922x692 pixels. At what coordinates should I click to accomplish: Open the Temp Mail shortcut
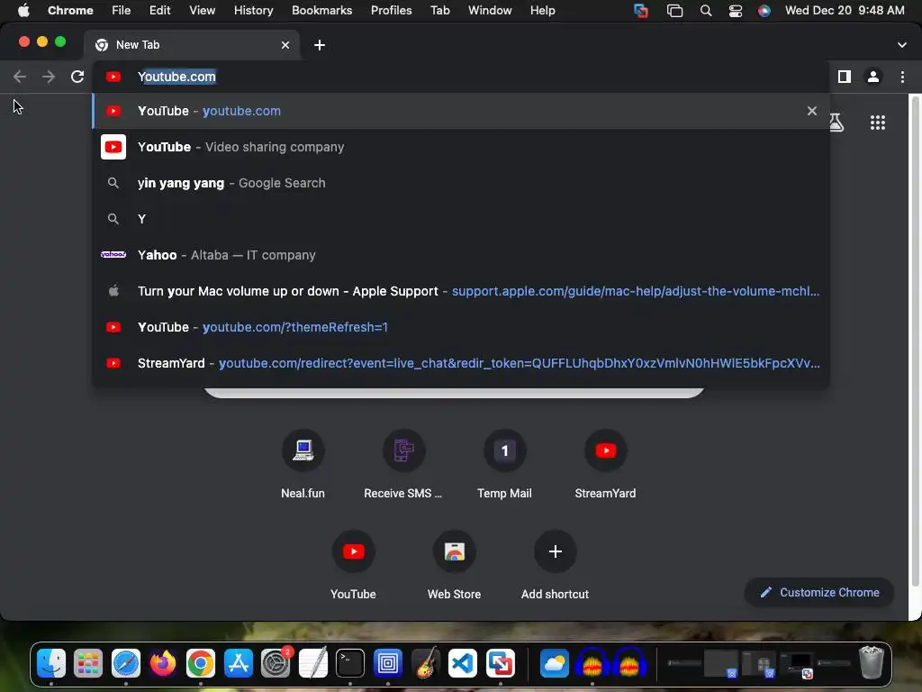tap(504, 465)
